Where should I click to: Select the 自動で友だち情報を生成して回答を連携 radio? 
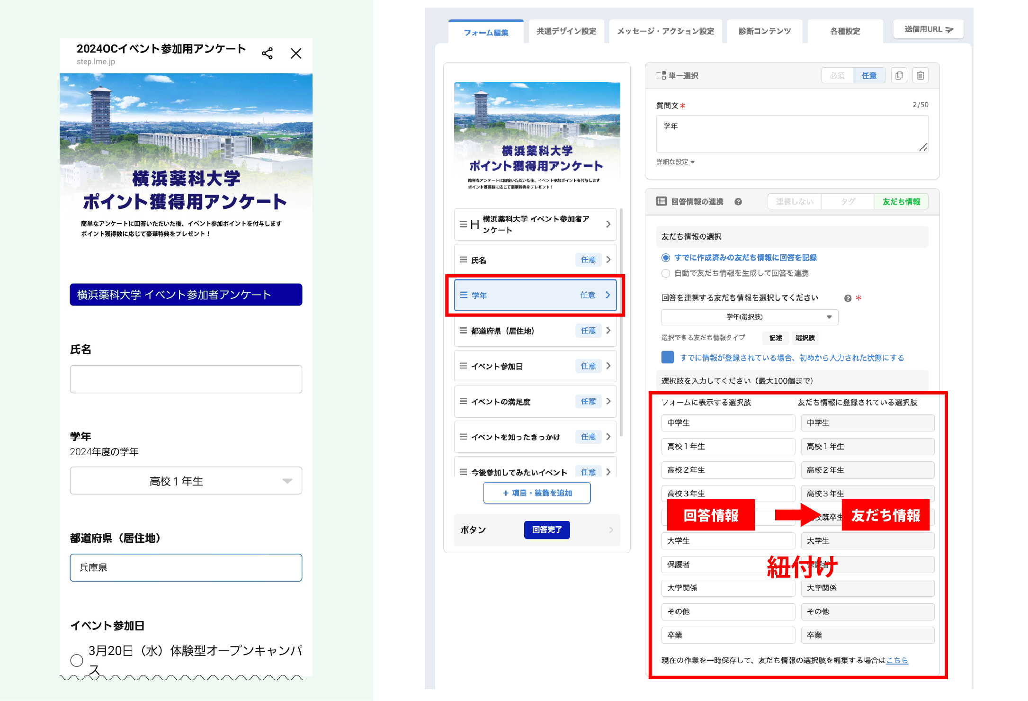(x=666, y=273)
